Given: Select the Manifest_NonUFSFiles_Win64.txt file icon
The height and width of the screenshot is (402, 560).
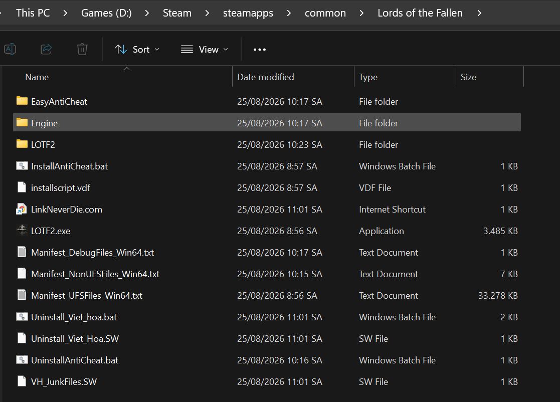Looking at the screenshot, I should (x=22, y=274).
